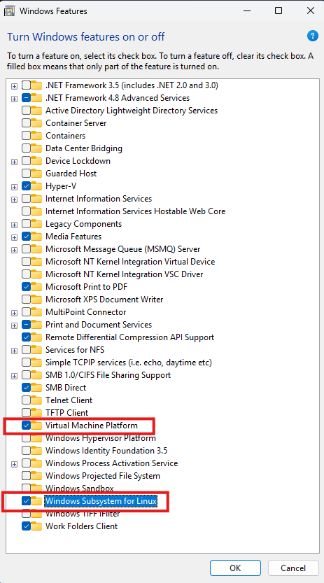324x583 pixels.
Task: Click the Windows Features title bar icon
Action: click(x=9, y=10)
